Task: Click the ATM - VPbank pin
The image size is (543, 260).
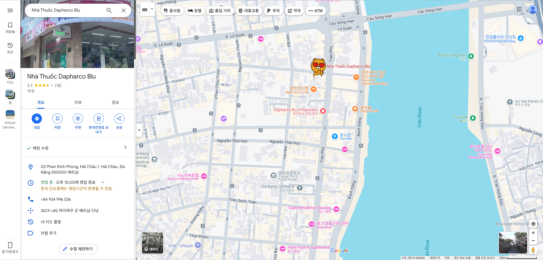Action: (x=198, y=245)
